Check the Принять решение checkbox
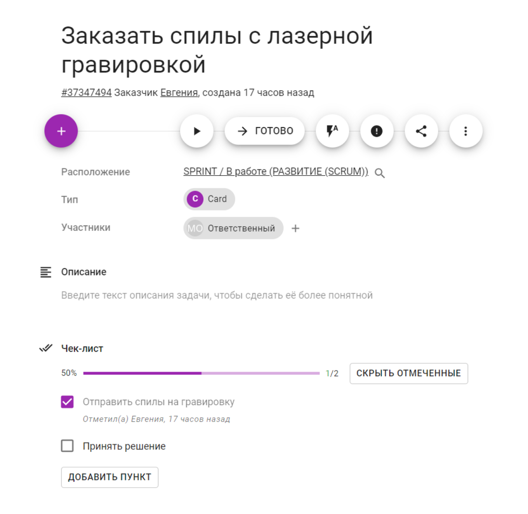This screenshot has width=528, height=514. (67, 446)
